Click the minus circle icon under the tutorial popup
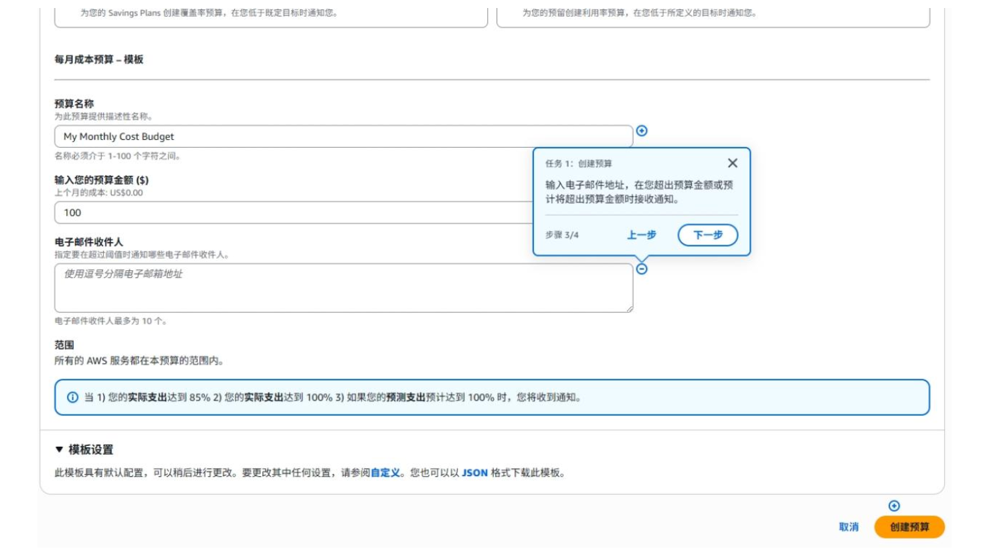Screen dimensions: 989x555 click(642, 269)
